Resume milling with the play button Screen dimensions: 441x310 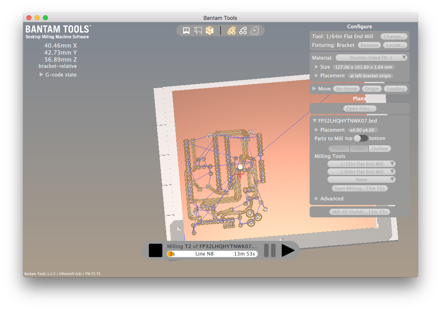tap(288, 250)
